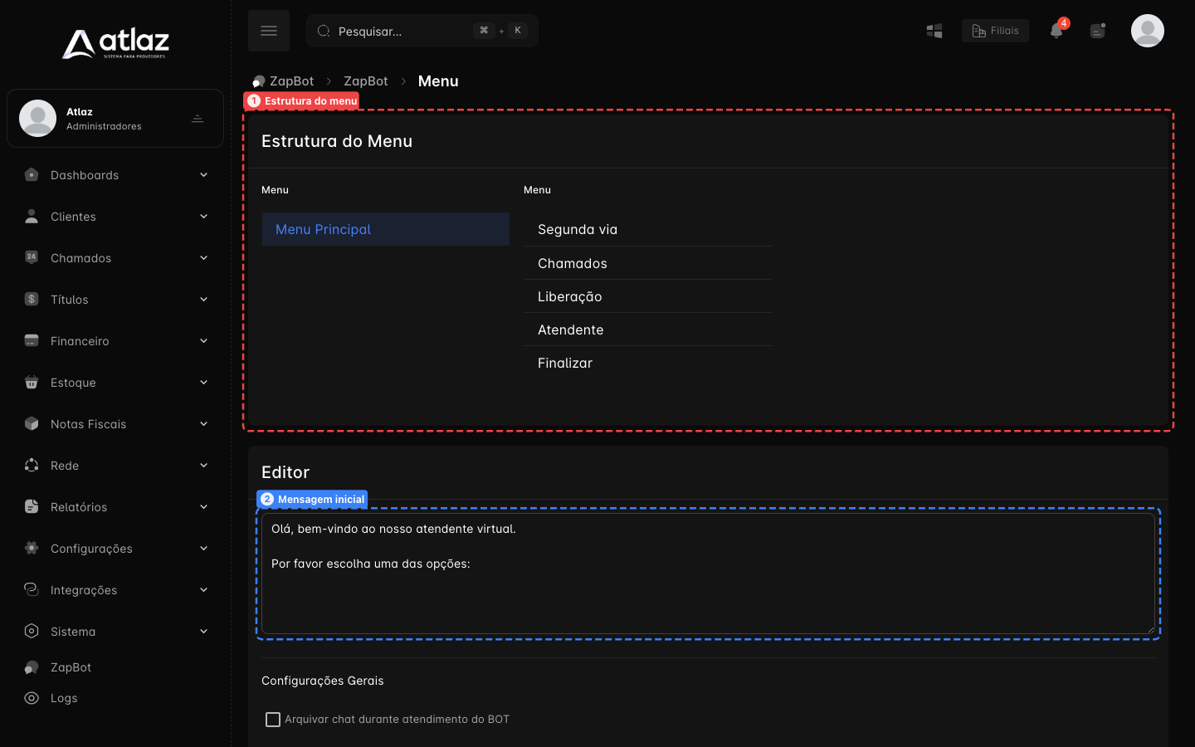Click the Configurações gear icon
Viewport: 1195px width, 747px height.
point(32,548)
